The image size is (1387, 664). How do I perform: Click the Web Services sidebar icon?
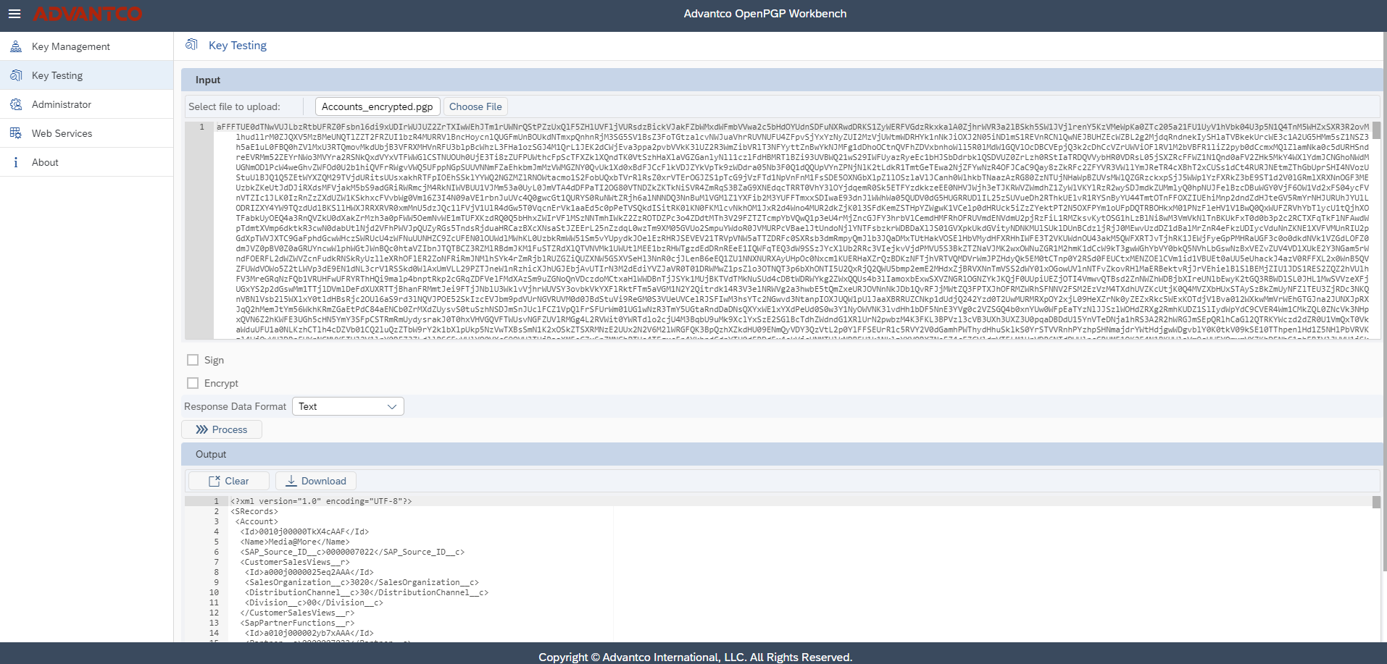pyautogui.click(x=16, y=133)
